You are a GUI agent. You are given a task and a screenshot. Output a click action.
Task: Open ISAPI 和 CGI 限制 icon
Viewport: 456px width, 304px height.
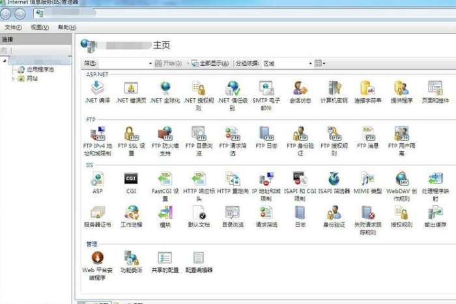[300, 187]
